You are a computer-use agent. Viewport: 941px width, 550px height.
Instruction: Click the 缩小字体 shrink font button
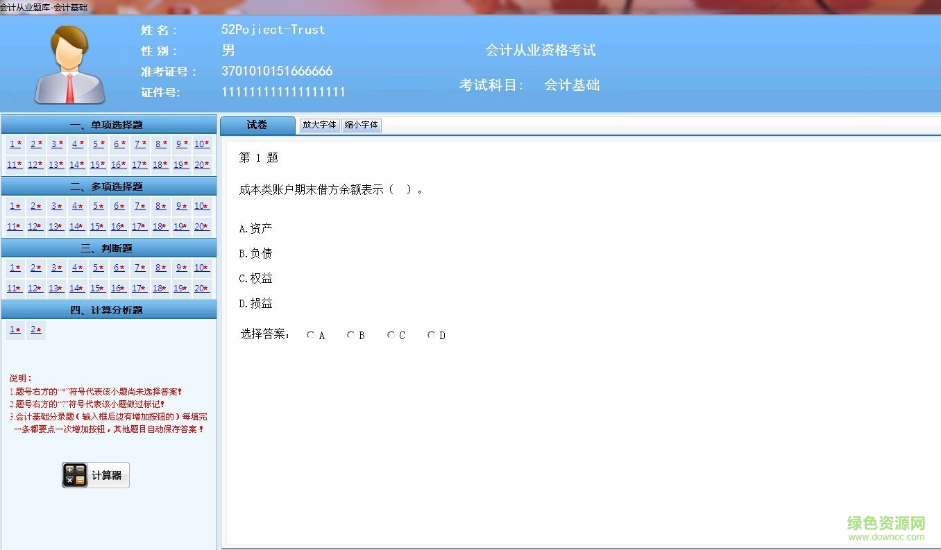tap(361, 126)
